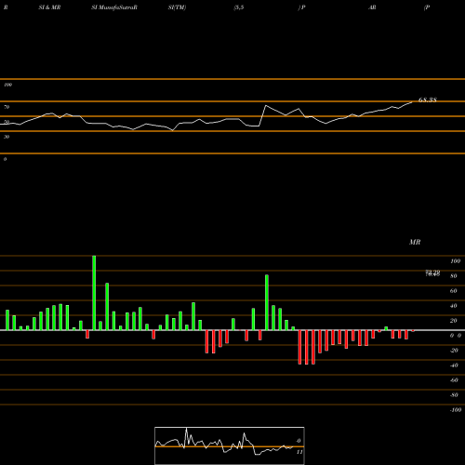Click the "SI MunafaSutraR" header text
Viewport: 465px width, 465px height.
click(114, 7)
